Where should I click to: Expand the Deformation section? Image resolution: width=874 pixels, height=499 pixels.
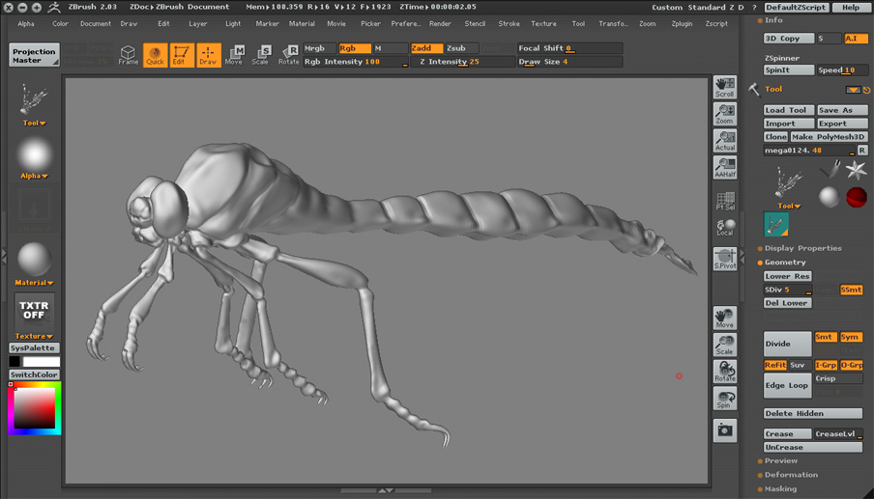point(791,475)
